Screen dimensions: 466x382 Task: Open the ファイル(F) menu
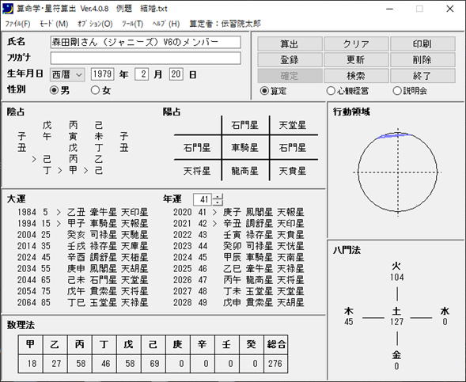[18, 24]
